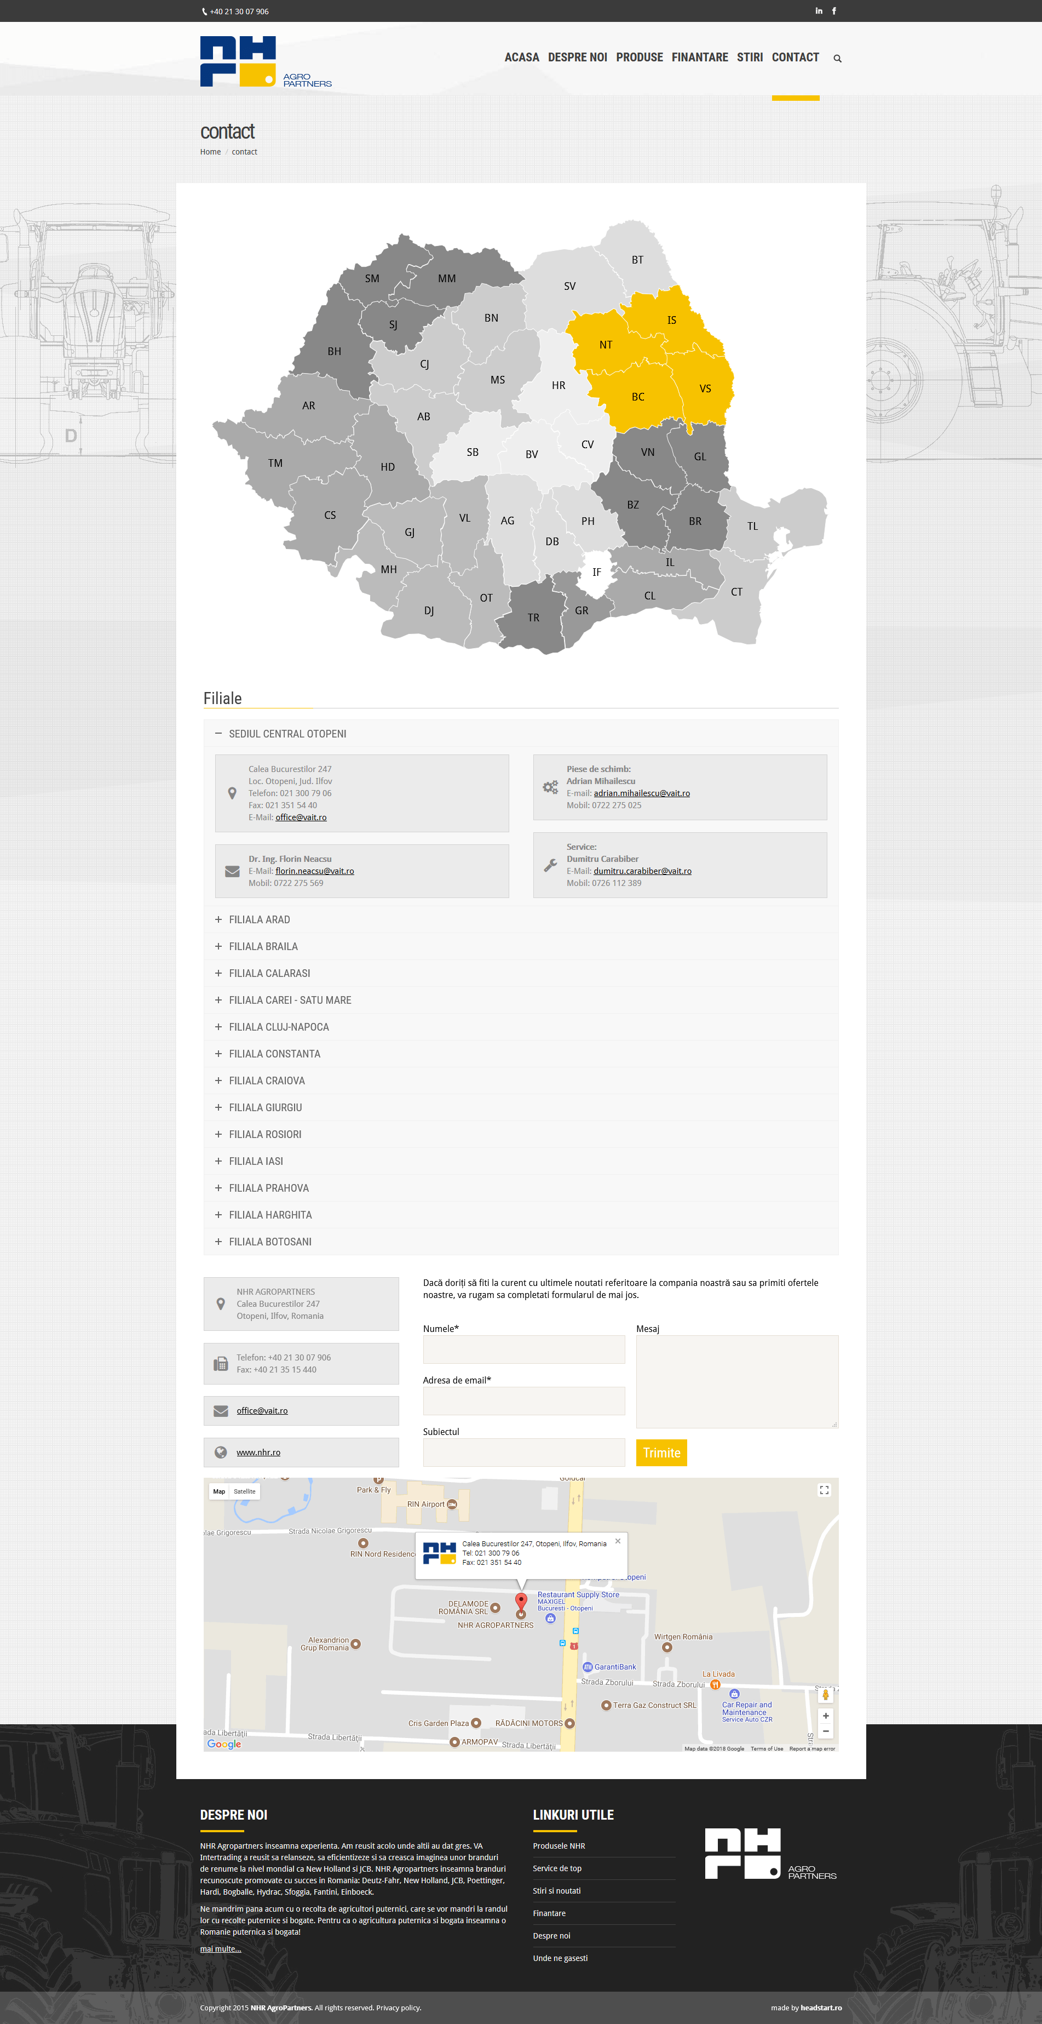This screenshot has height=2024, width=1042.
Task: Click the Subiectul input field
Action: tap(524, 1453)
